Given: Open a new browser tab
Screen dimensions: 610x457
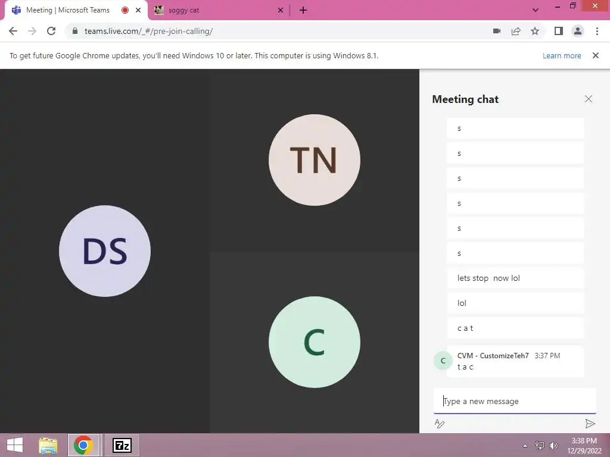Looking at the screenshot, I should coord(303,10).
